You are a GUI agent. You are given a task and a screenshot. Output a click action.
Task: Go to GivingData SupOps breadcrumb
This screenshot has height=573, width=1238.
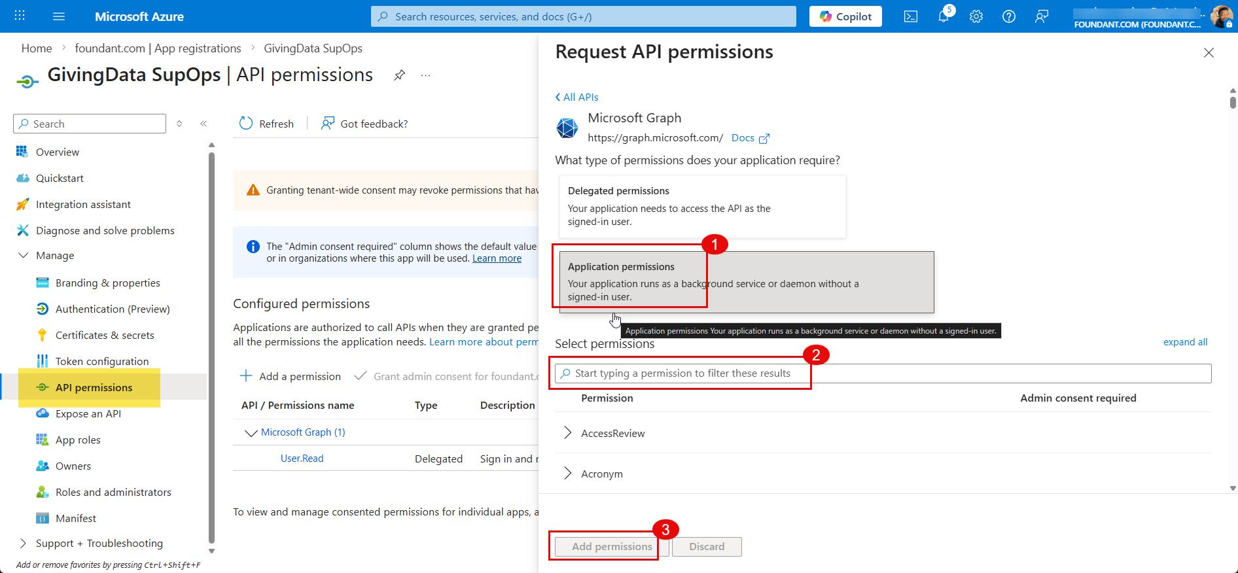[313, 48]
